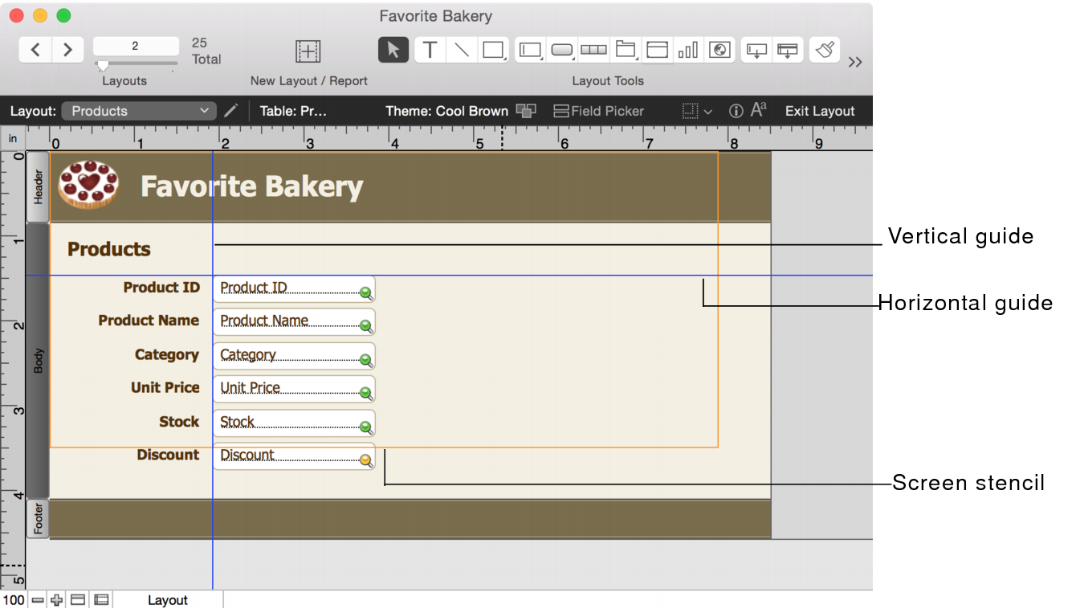The height and width of the screenshot is (613, 1076).
Task: Toggle the field sample-data display icon in the bottom bar
Action: 101,600
